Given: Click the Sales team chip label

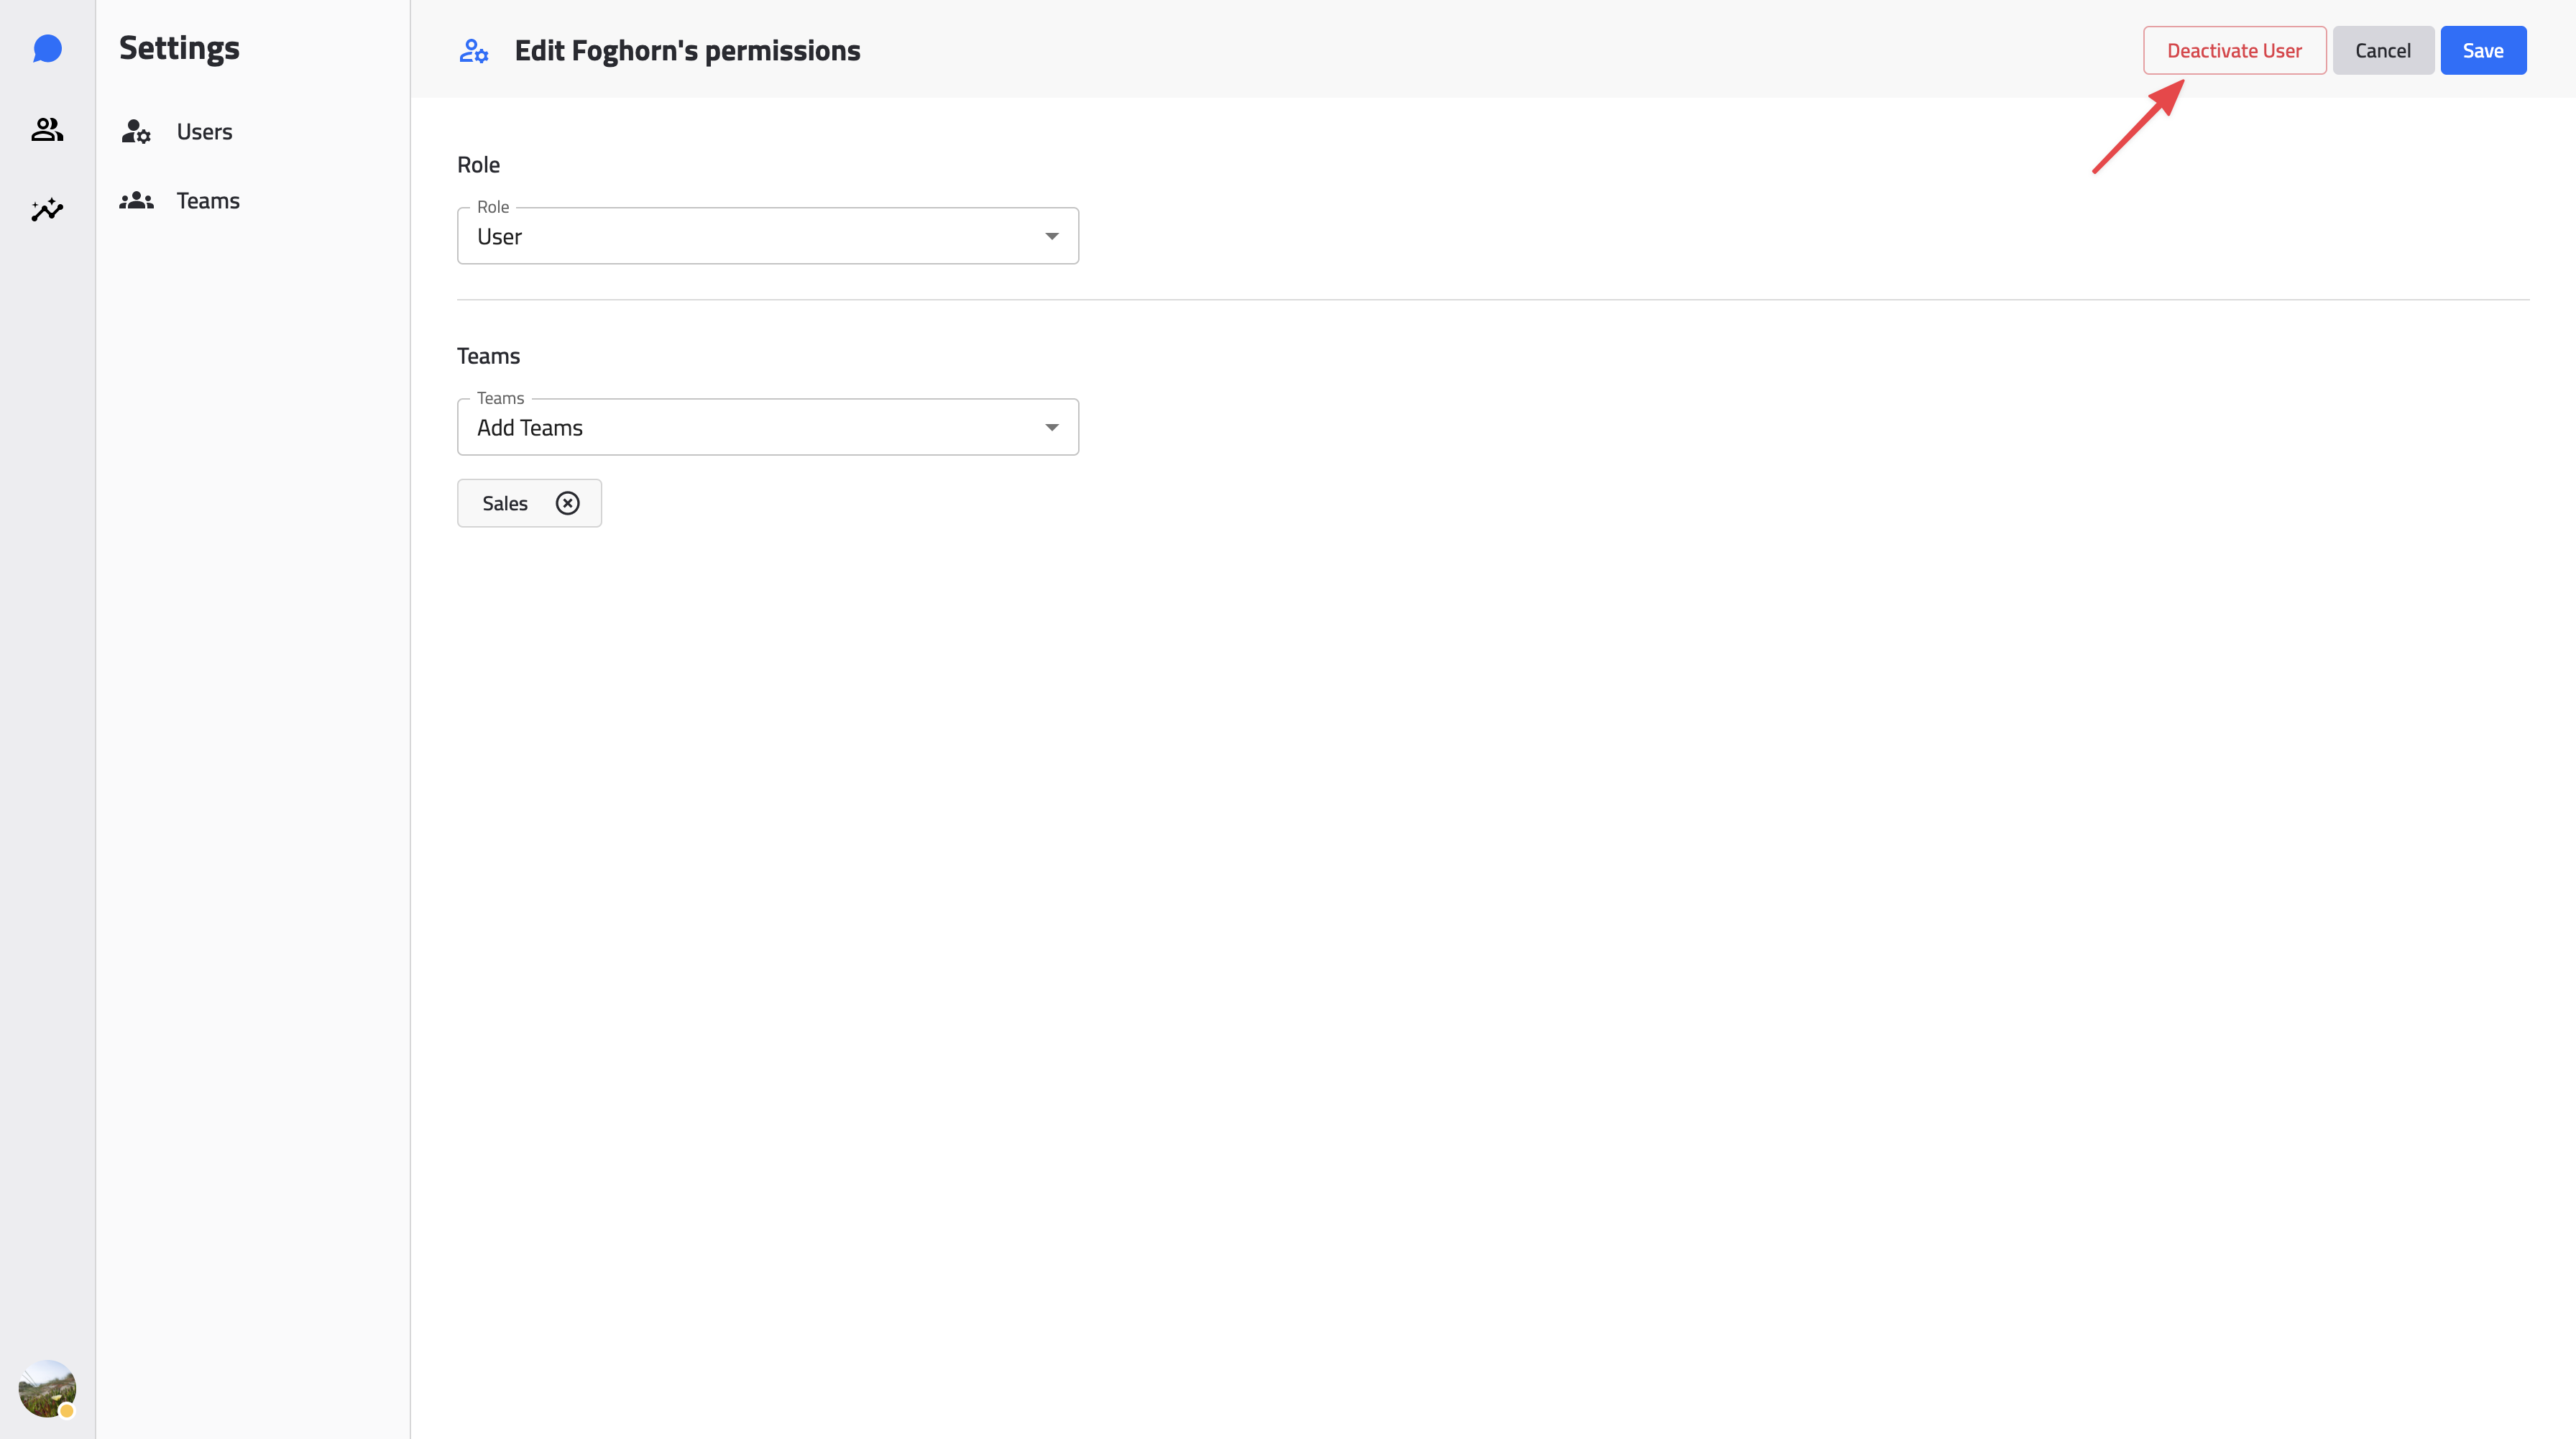Looking at the screenshot, I should 504,503.
